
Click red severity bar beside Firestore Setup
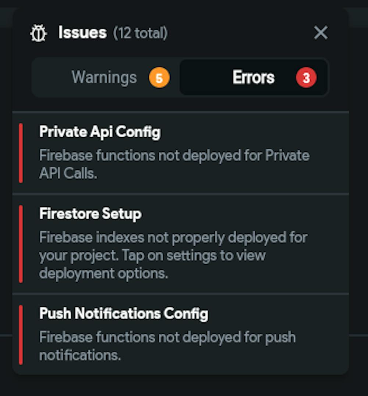21,244
